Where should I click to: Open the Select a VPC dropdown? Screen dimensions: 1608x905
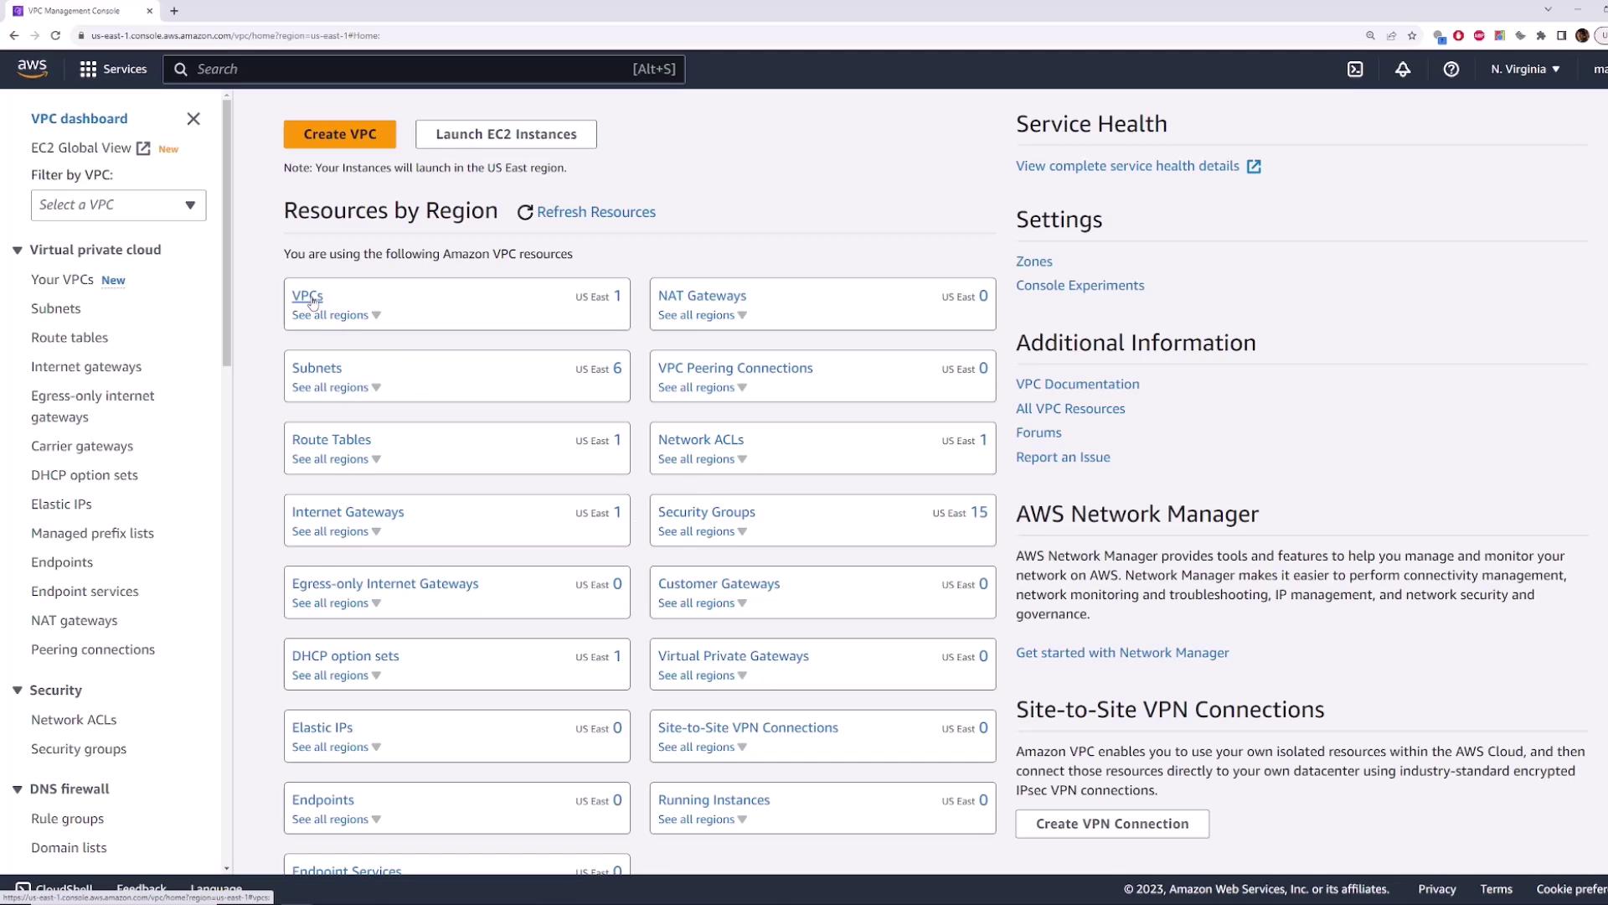click(x=118, y=205)
